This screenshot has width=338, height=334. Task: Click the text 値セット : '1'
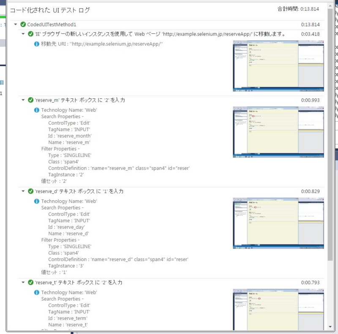tap(54, 272)
